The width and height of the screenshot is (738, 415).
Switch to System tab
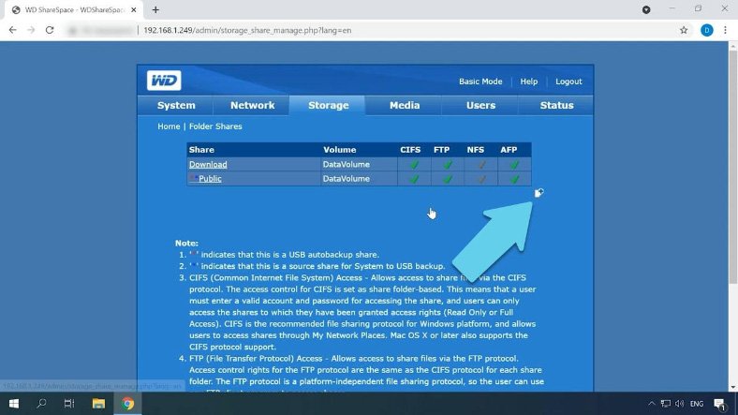176,106
